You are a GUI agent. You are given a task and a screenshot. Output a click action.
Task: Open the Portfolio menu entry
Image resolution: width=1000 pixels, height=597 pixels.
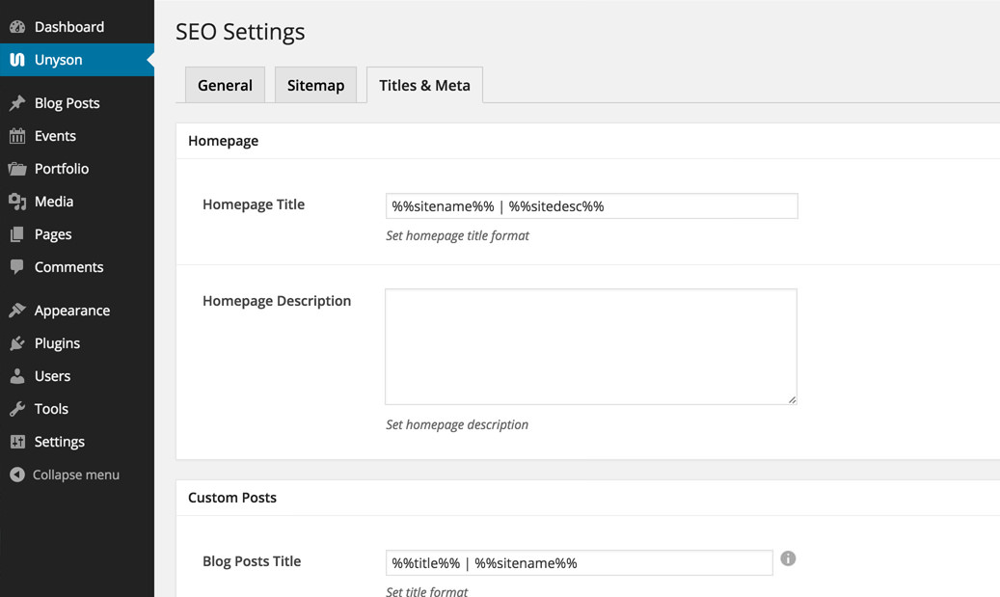(77, 169)
